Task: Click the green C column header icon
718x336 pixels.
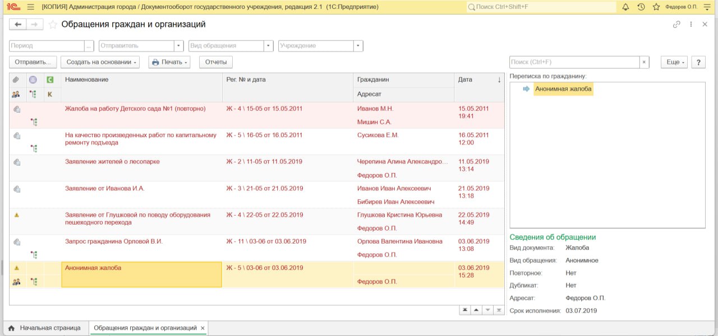Action: click(x=50, y=80)
